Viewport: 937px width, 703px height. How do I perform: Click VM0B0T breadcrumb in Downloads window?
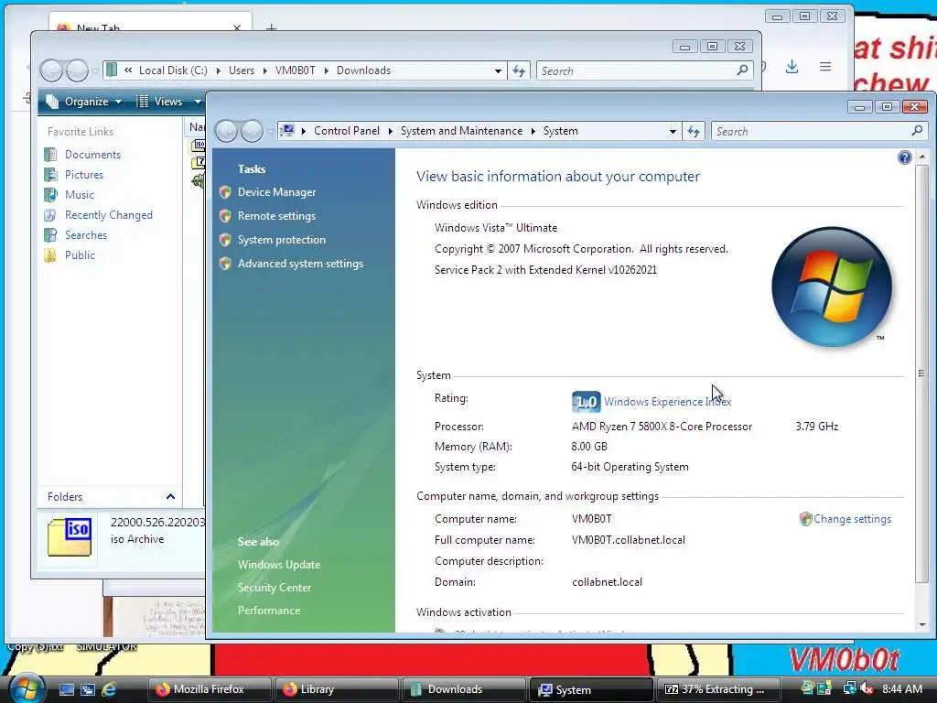(x=296, y=70)
